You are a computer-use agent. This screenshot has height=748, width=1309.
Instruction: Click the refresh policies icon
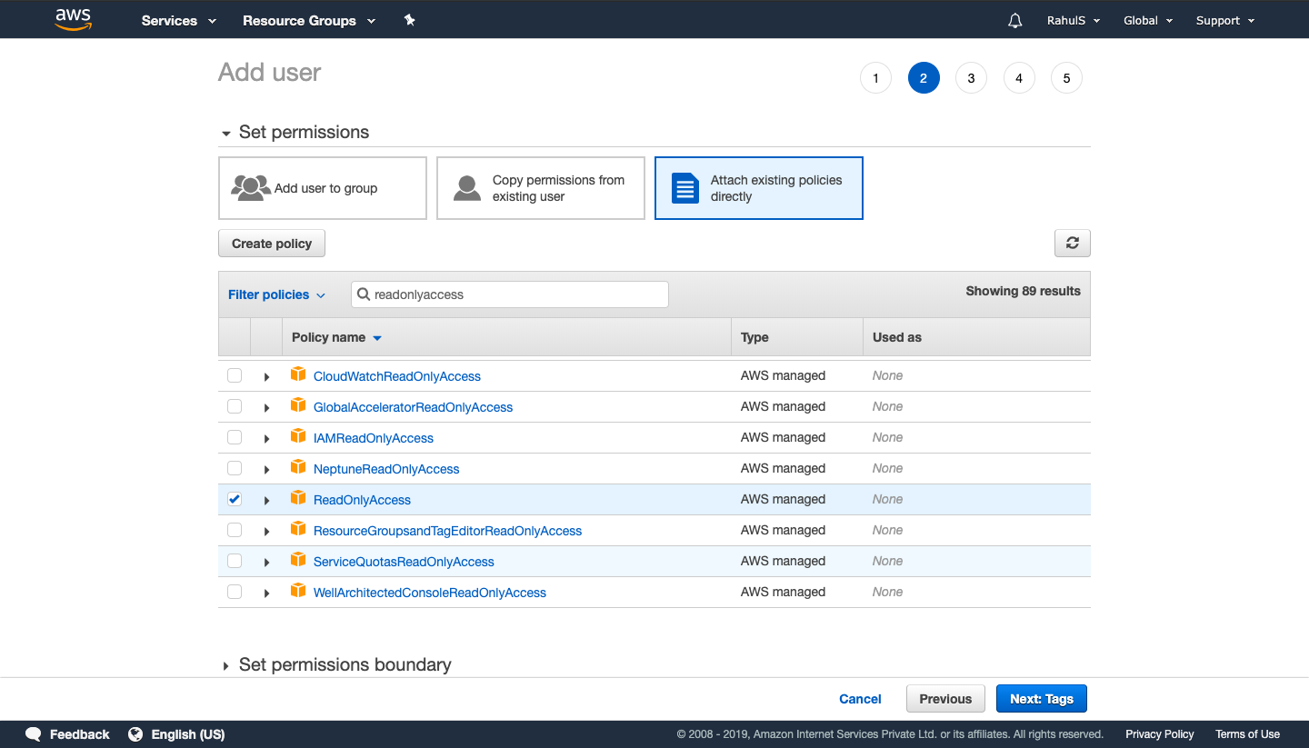1072,243
